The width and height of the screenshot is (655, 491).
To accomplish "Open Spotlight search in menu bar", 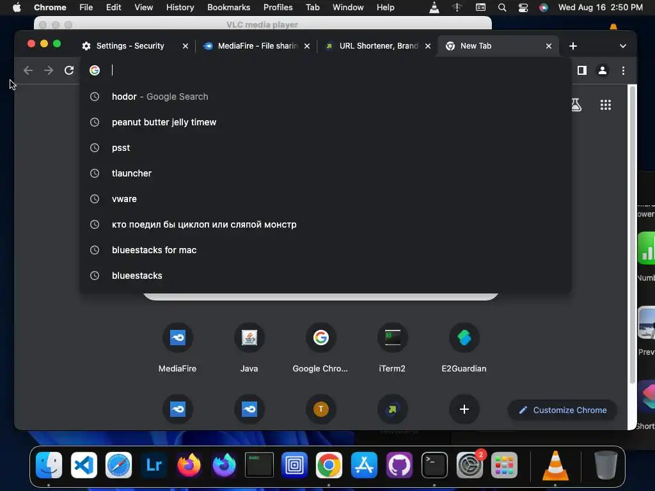I will coord(502,8).
